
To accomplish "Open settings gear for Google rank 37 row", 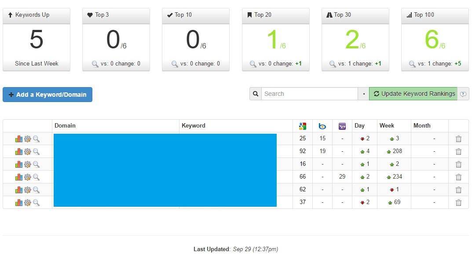I will click(x=27, y=202).
